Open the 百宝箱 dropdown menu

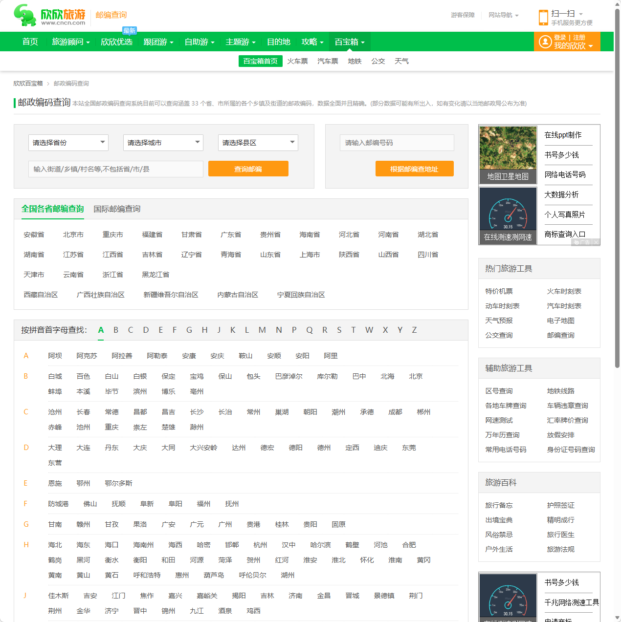349,42
